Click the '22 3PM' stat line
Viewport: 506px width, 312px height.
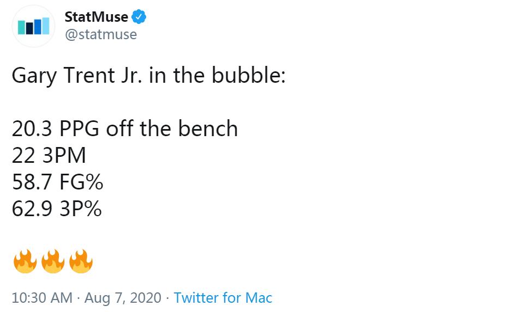pyautogui.click(x=49, y=156)
